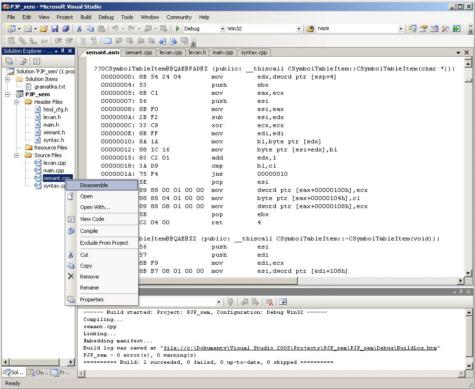Click View Code icon in Solution Explorer

pyautogui.click(x=37, y=61)
